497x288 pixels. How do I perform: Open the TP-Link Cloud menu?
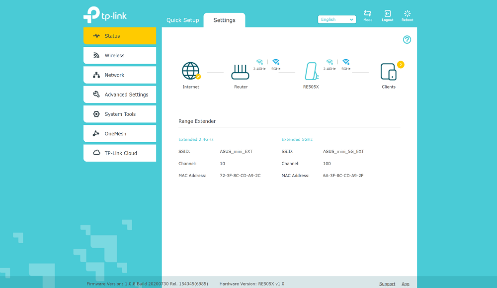click(x=119, y=153)
